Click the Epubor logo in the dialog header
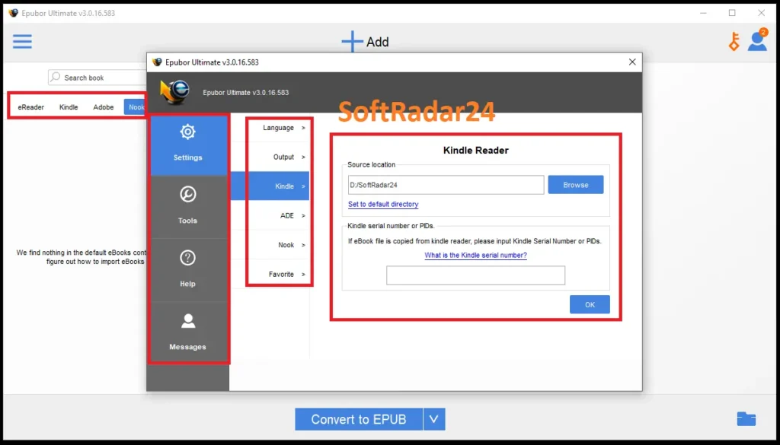Screen dimensions: 780x445 [x=174, y=92]
